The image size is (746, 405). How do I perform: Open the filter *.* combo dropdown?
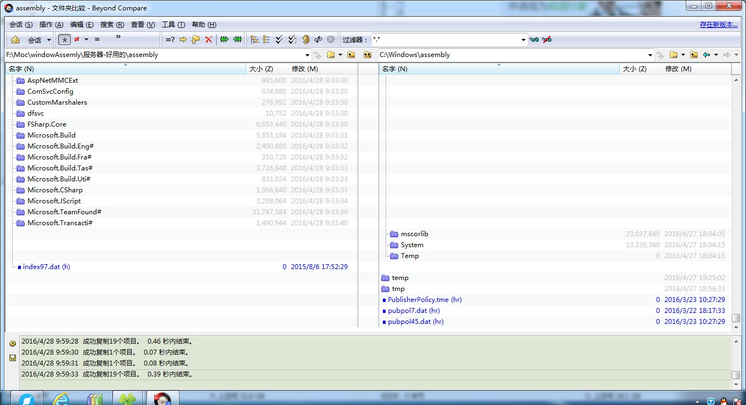pyautogui.click(x=523, y=39)
